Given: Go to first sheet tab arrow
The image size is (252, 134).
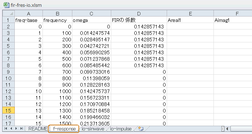Looking at the screenshot, I should (x=6, y=129).
